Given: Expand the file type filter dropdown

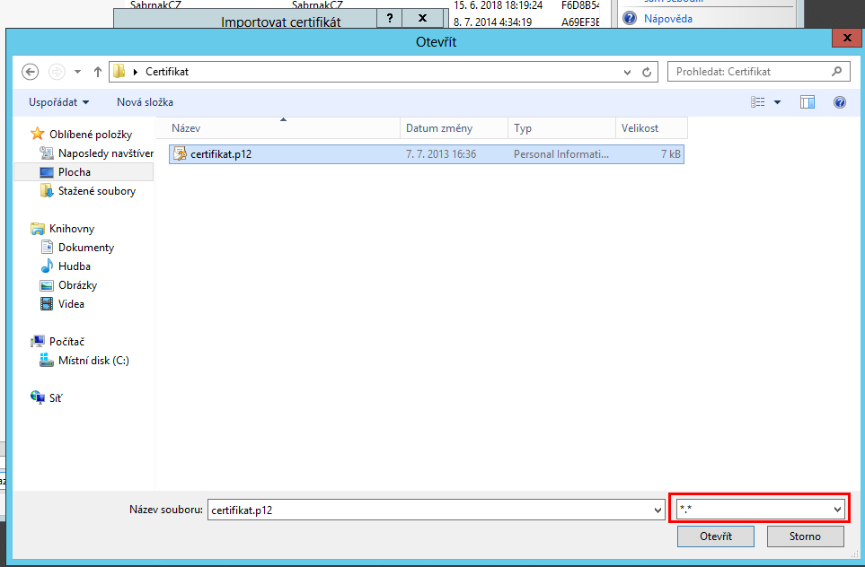Looking at the screenshot, I should click(x=837, y=510).
